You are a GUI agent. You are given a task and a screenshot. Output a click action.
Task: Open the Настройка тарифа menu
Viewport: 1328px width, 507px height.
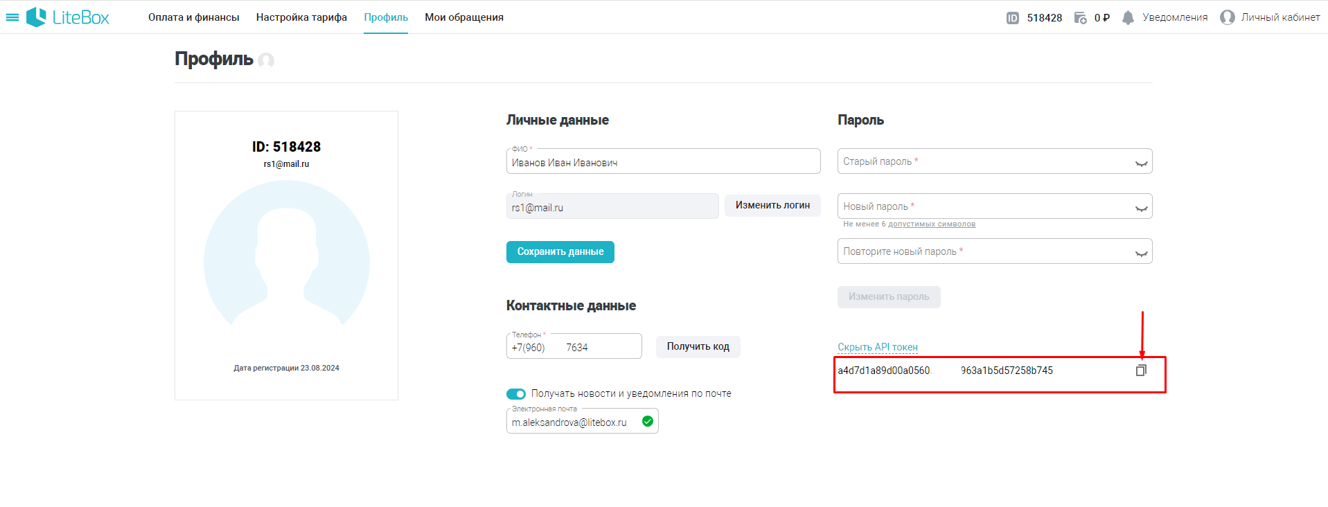(x=301, y=17)
